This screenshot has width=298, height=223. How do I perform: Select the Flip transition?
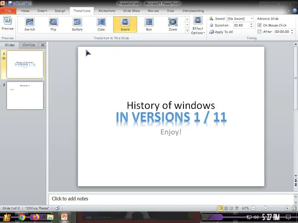[54, 24]
